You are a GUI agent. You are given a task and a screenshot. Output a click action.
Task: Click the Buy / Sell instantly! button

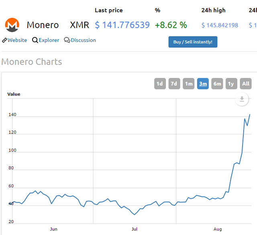pos(193,42)
